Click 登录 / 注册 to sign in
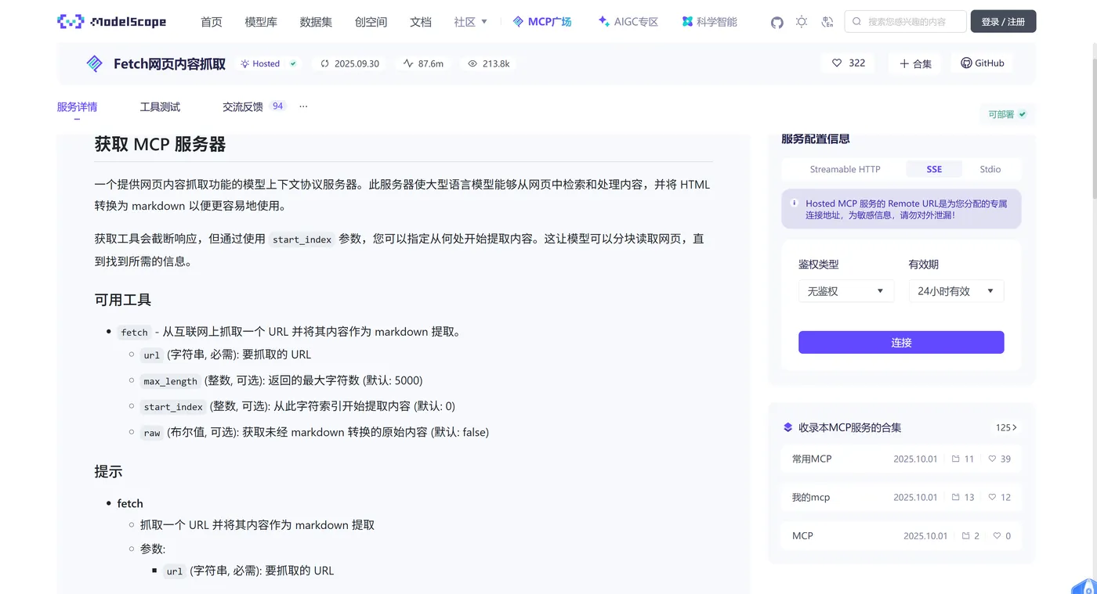Image resolution: width=1097 pixels, height=594 pixels. [1003, 21]
